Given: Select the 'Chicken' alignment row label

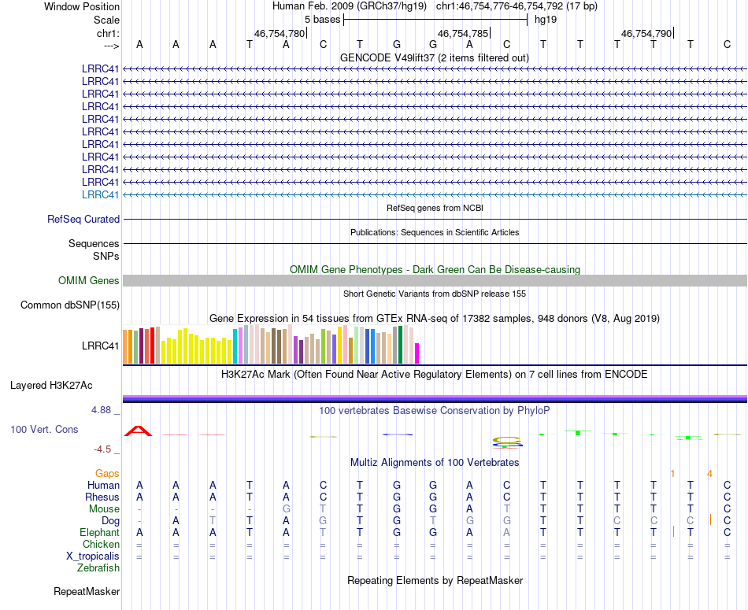Looking at the screenshot, I should 101,544.
